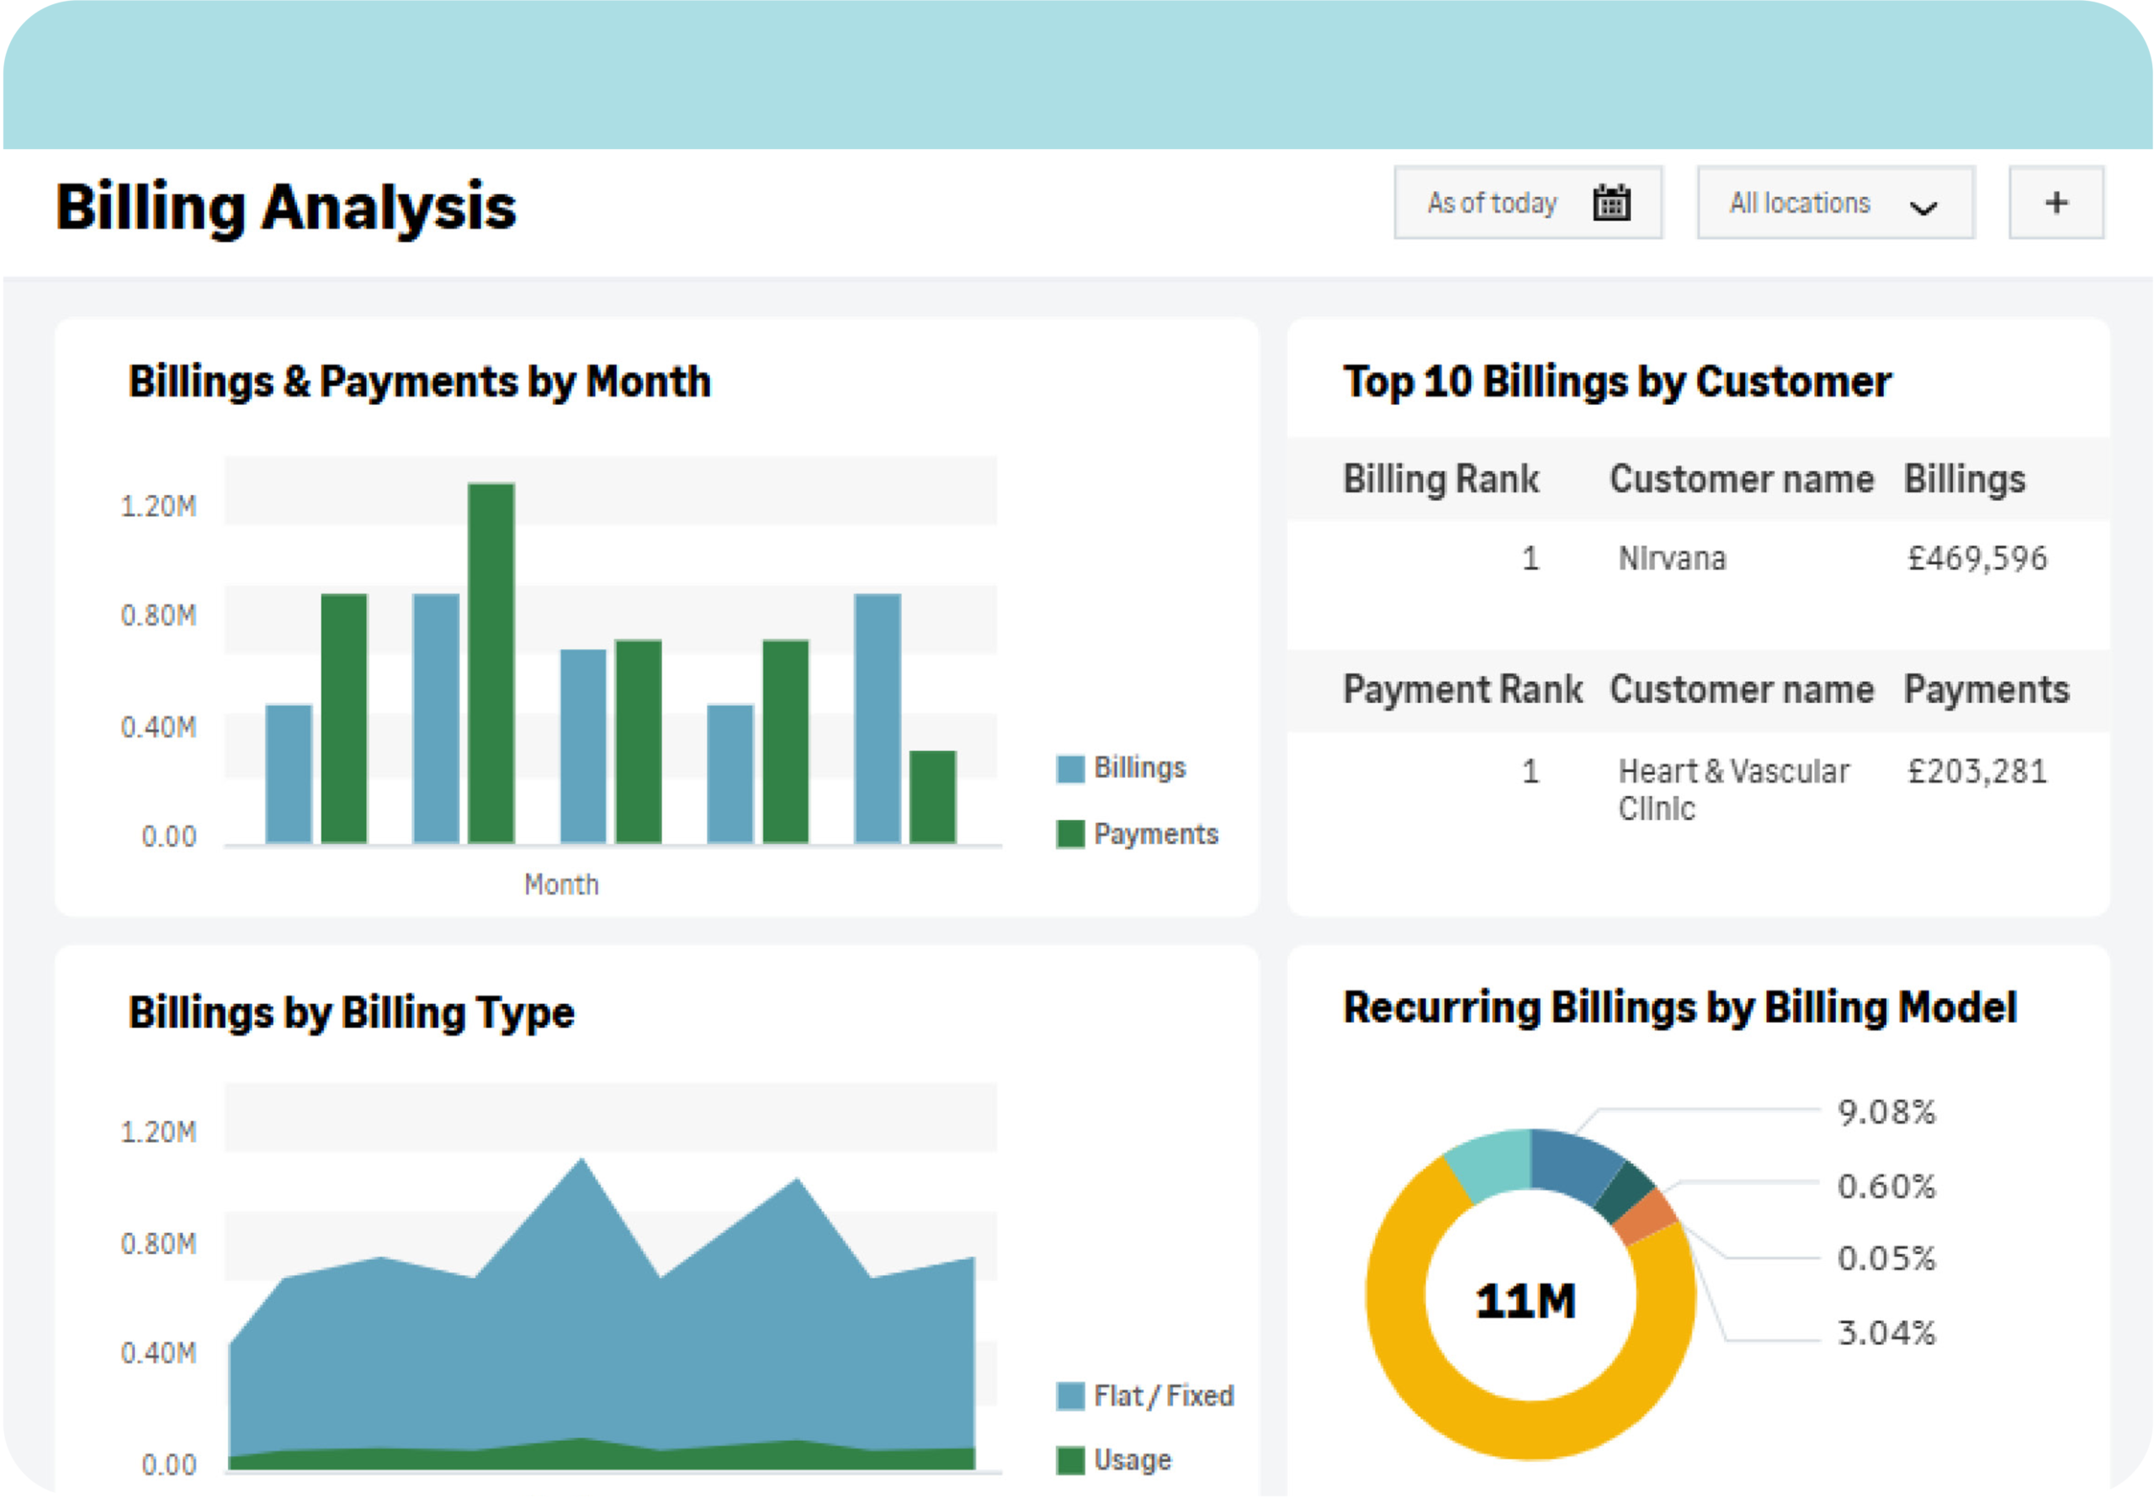Click Recurring Billings by Billing Model title
This screenshot has width=2154, height=1499.
[x=1679, y=1008]
